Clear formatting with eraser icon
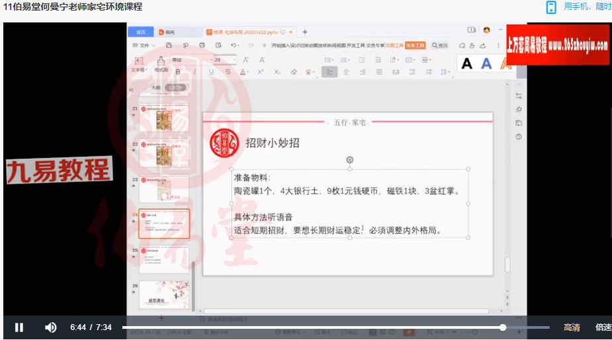 [294, 72]
